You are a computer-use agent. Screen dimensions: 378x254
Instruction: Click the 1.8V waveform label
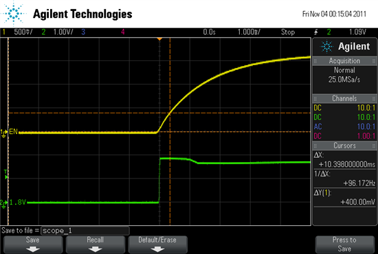click(x=18, y=203)
